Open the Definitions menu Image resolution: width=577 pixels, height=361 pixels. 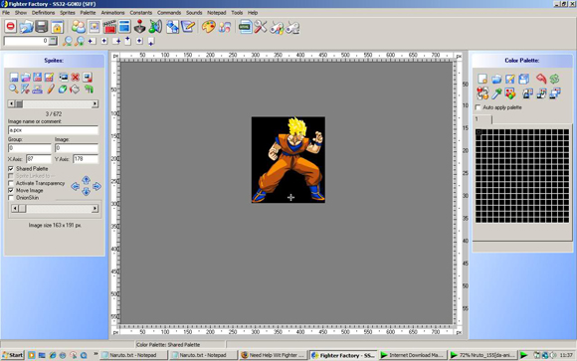(43, 13)
